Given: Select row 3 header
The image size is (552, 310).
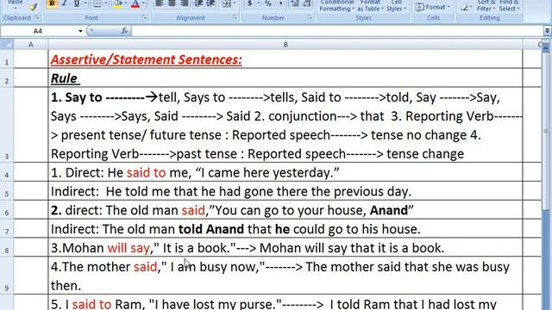Looking at the screenshot, I should pyautogui.click(x=7, y=125).
